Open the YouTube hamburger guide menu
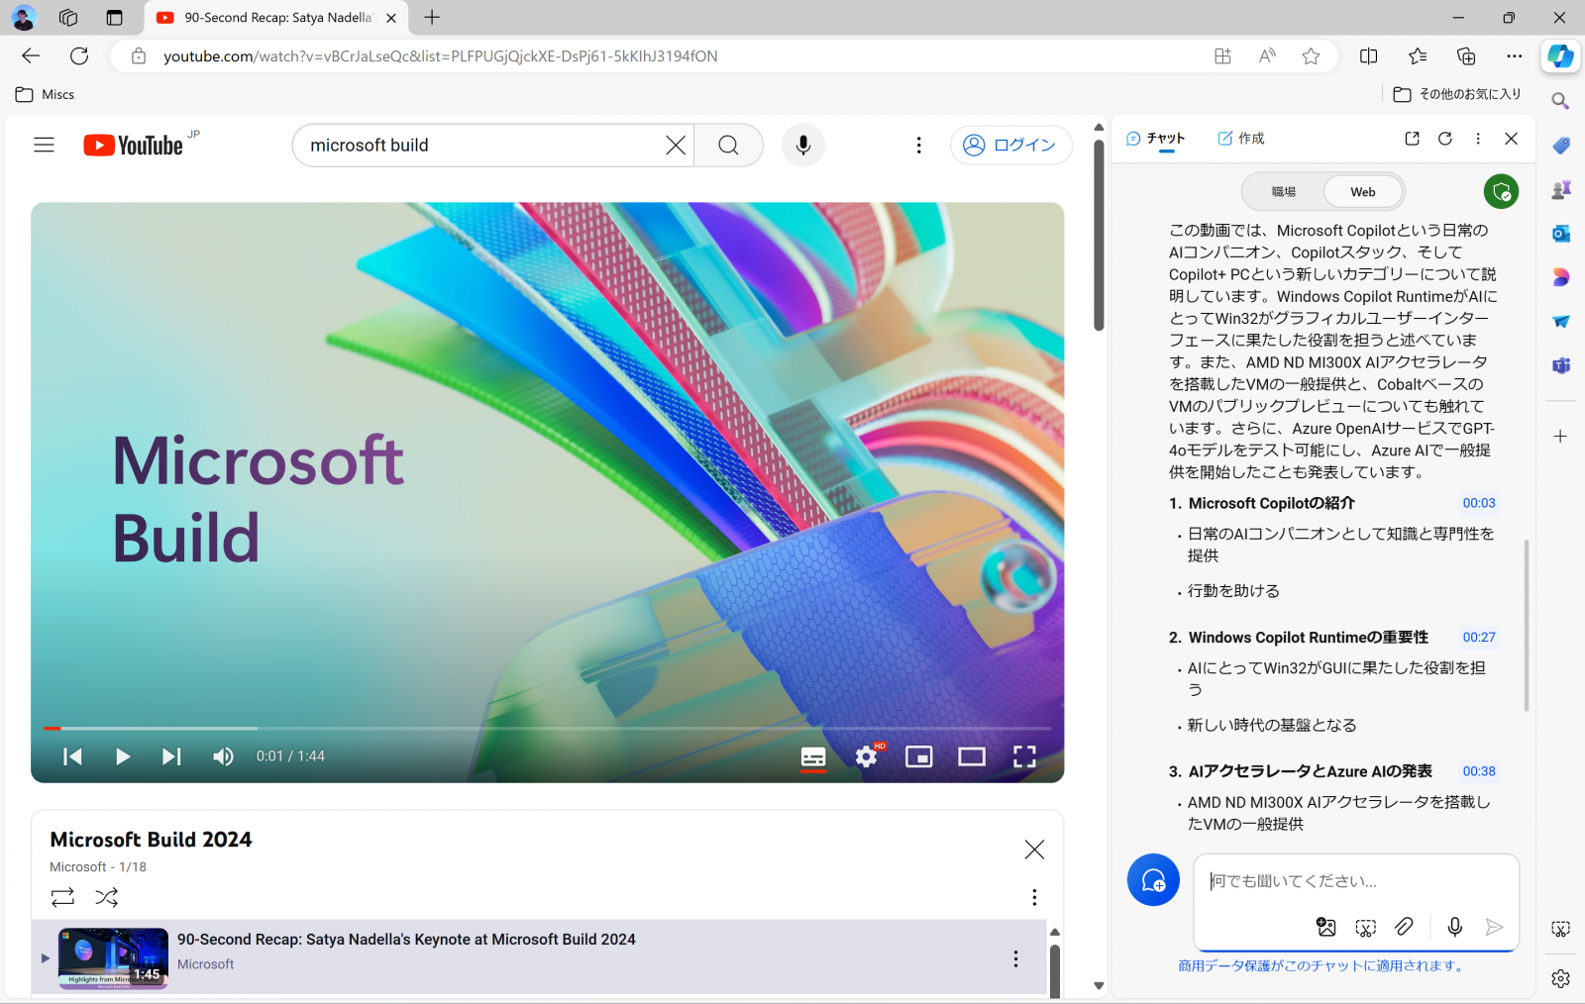 [x=44, y=146]
